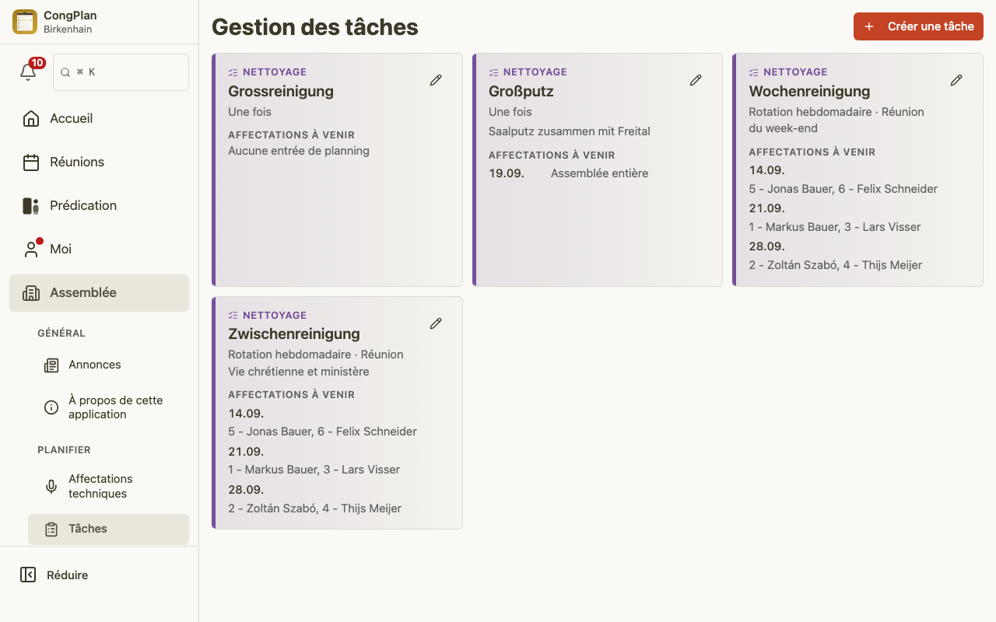
Task: Click the Prédication icon in the sidebar
Action: pos(31,205)
